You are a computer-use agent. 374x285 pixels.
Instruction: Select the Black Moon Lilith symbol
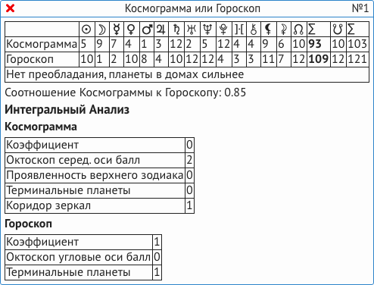click(x=268, y=30)
